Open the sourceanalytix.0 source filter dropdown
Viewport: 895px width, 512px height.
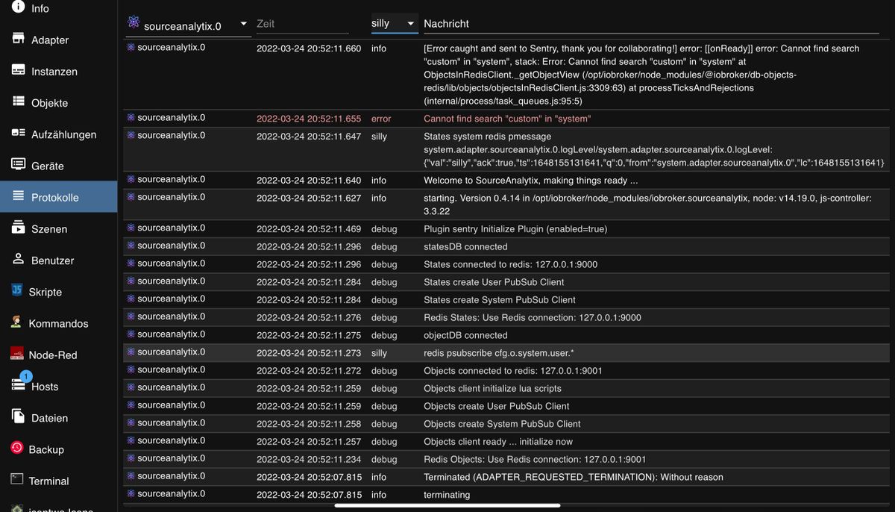187,25
